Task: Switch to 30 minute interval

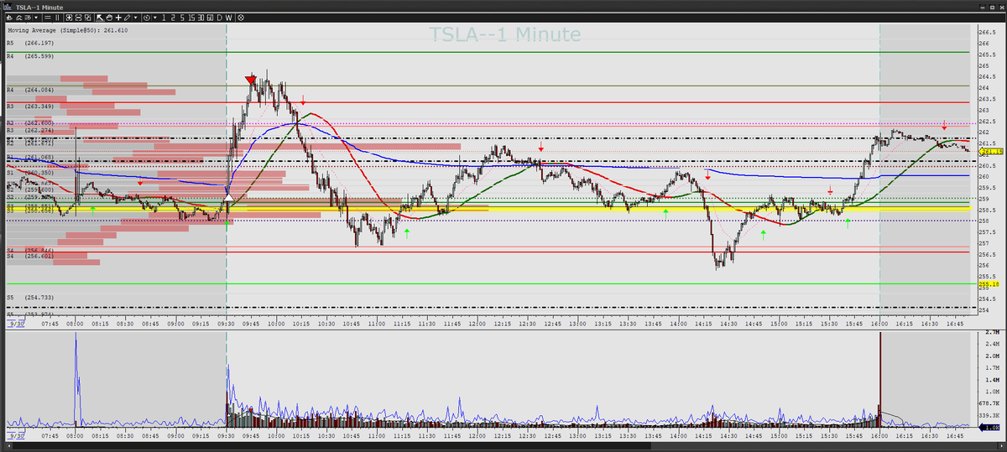Action: (201, 18)
